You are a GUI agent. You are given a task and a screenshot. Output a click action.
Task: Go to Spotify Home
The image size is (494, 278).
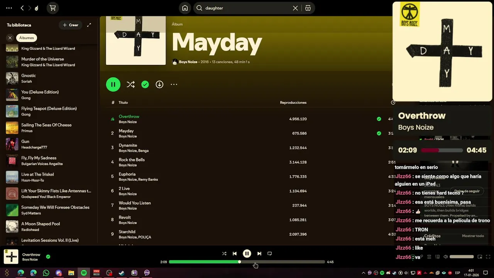(185, 8)
